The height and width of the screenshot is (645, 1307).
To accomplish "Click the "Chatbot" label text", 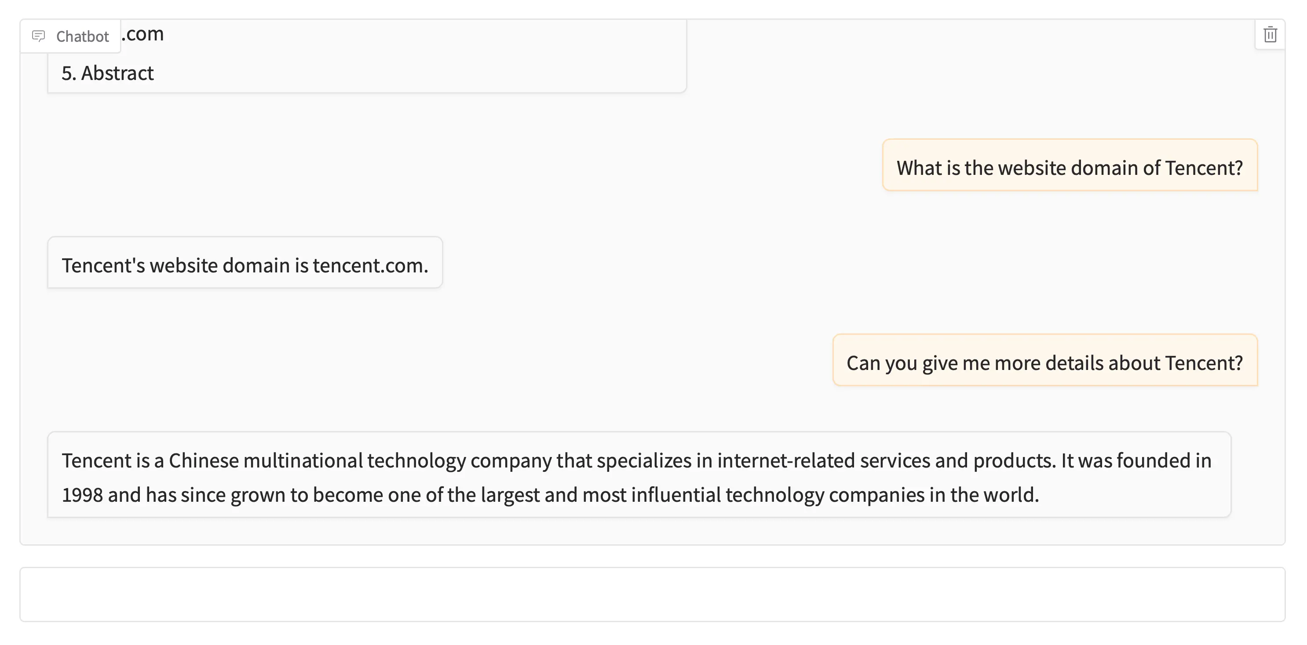I will (82, 36).
